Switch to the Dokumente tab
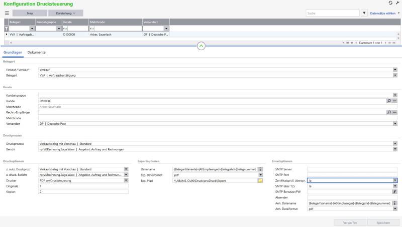The width and height of the screenshot is (402, 227). click(37, 53)
